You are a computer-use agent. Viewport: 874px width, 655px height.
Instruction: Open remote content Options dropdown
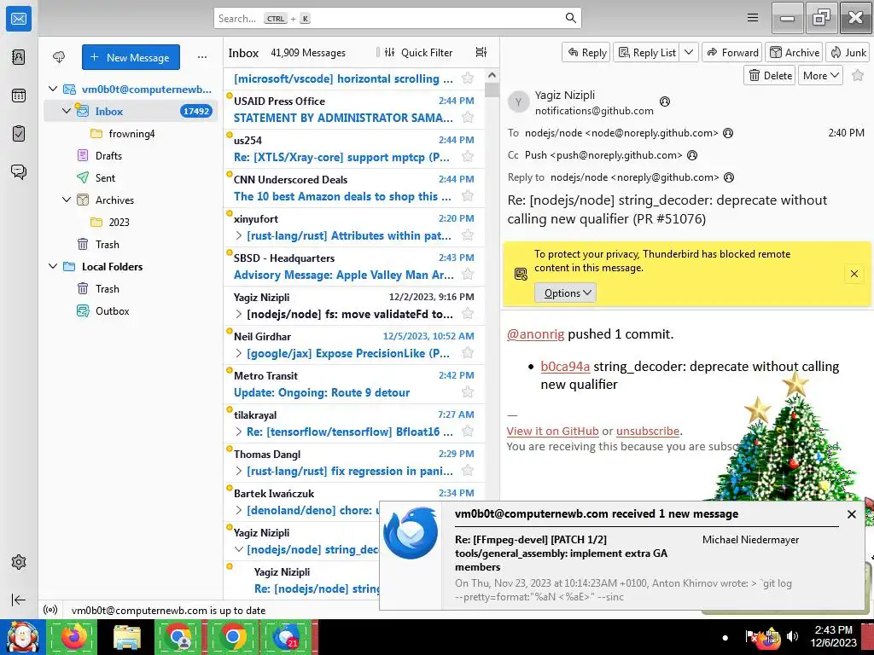click(565, 293)
